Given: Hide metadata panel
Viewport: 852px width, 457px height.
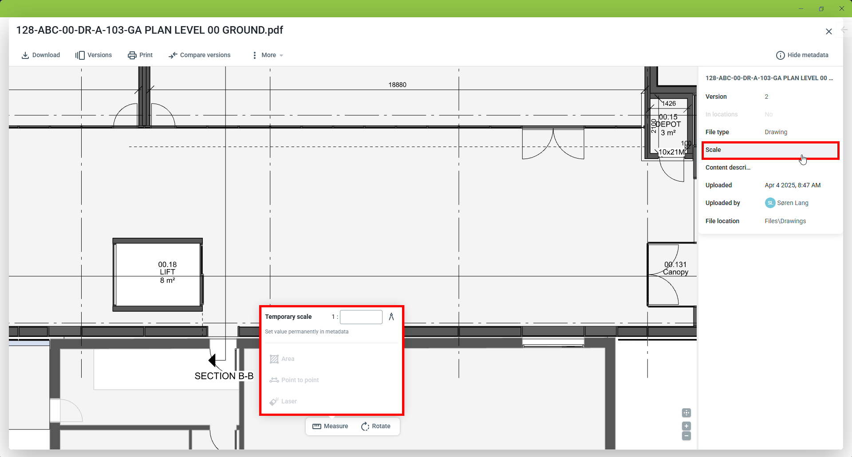Looking at the screenshot, I should click(802, 55).
